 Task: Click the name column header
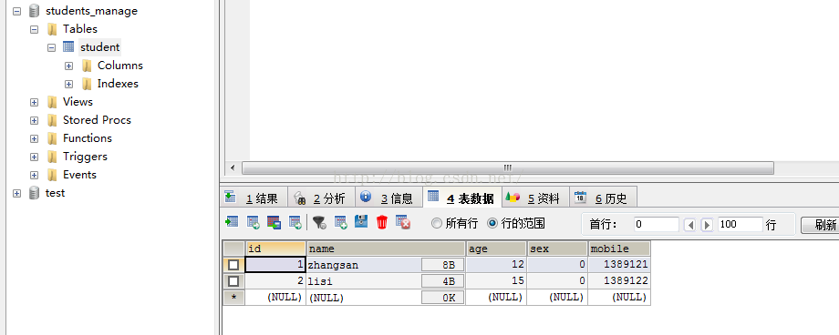[x=386, y=249]
